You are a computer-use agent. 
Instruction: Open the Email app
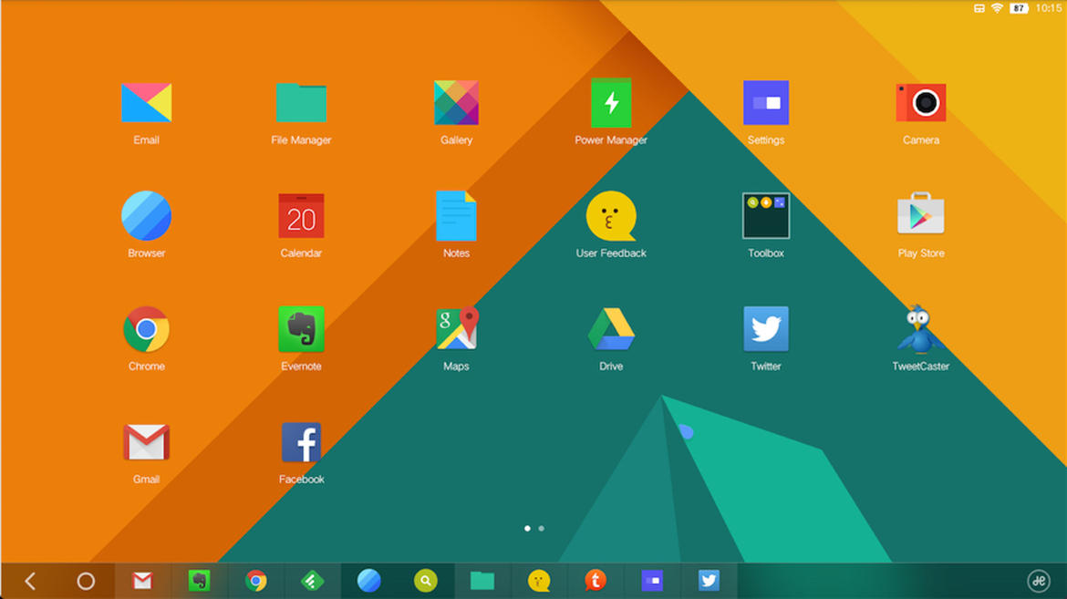pos(146,103)
